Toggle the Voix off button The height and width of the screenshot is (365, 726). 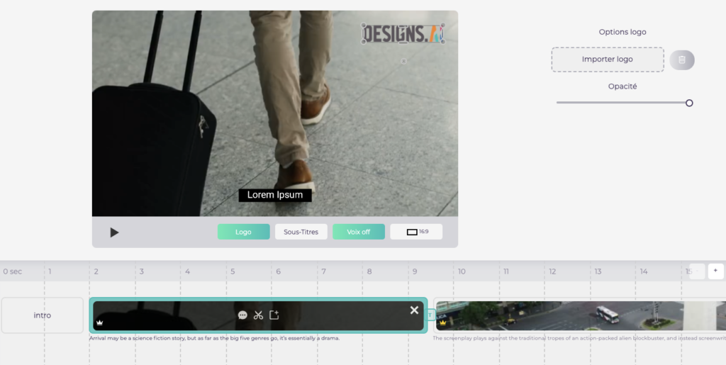pos(359,232)
